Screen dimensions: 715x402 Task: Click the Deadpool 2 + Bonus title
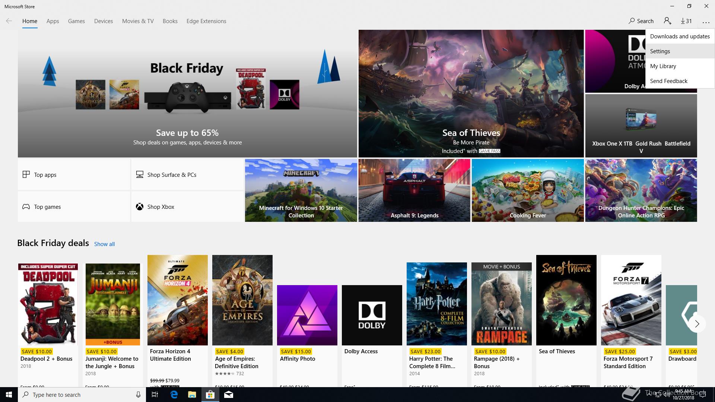tap(47, 359)
